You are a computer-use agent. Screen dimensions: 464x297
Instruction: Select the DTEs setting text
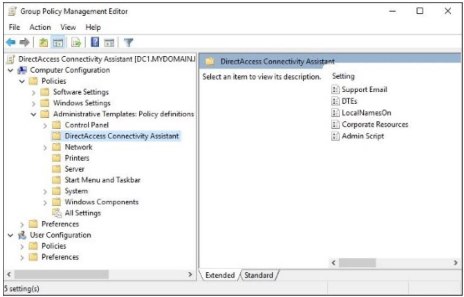350,101
